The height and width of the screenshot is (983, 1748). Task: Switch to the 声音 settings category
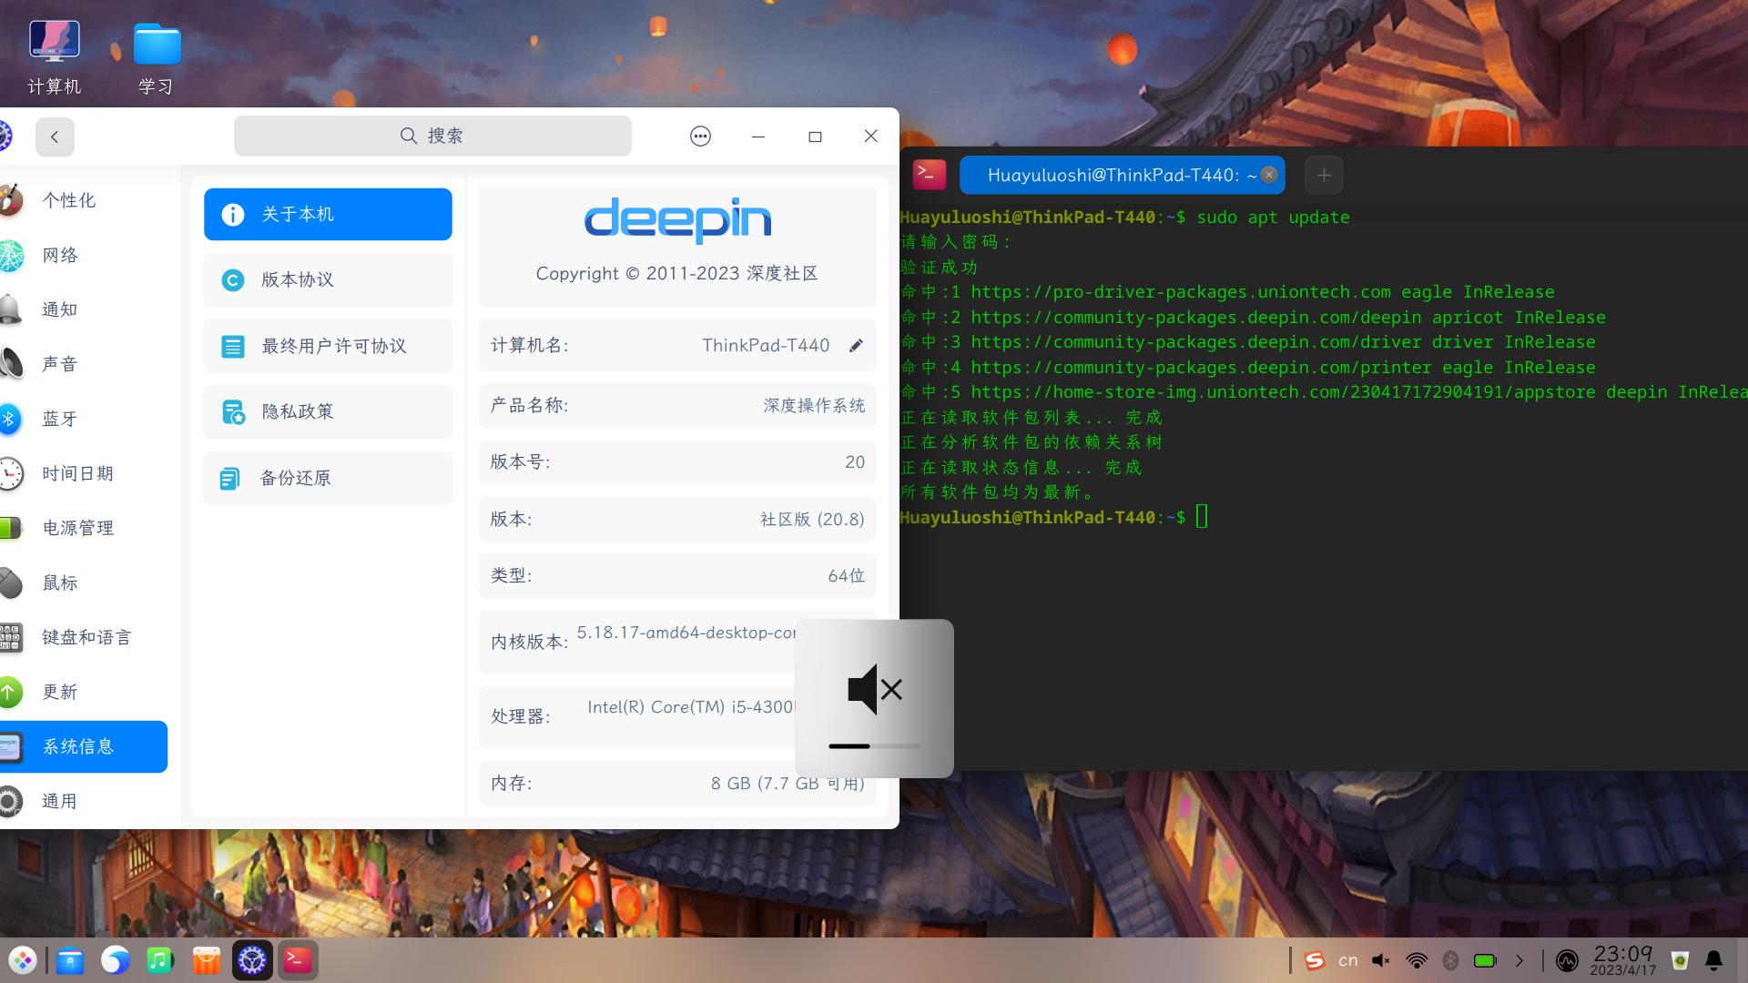click(60, 364)
